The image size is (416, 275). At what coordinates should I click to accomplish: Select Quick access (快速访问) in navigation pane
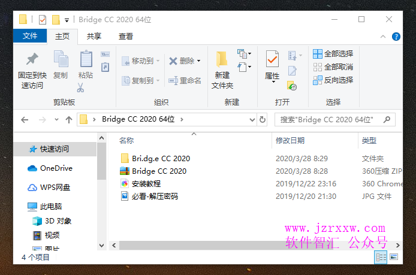tap(55, 149)
